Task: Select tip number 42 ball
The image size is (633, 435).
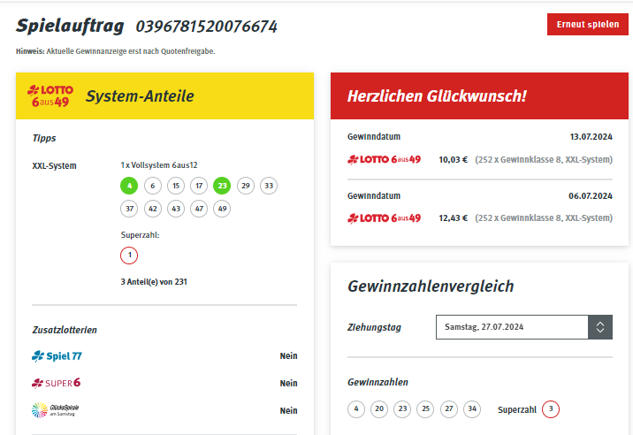Action: click(153, 209)
